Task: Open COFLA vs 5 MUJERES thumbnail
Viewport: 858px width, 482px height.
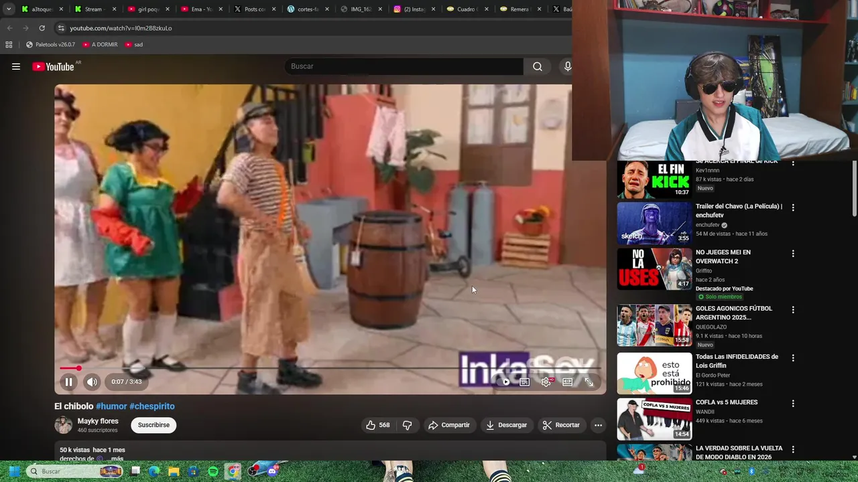Action: pos(654,419)
